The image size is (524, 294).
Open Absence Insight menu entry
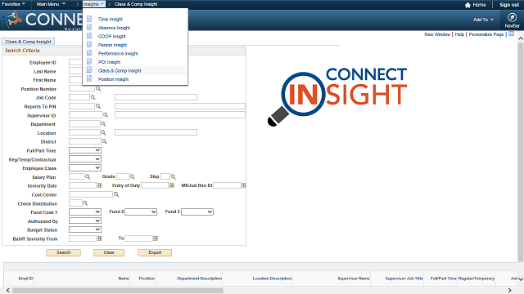coord(114,28)
